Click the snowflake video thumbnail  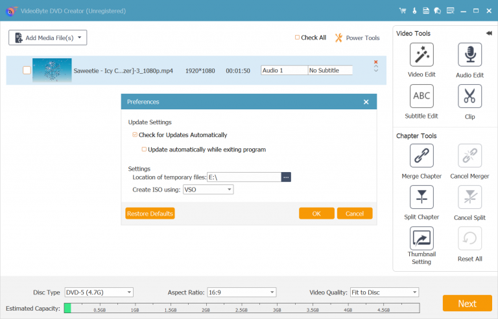(52, 70)
